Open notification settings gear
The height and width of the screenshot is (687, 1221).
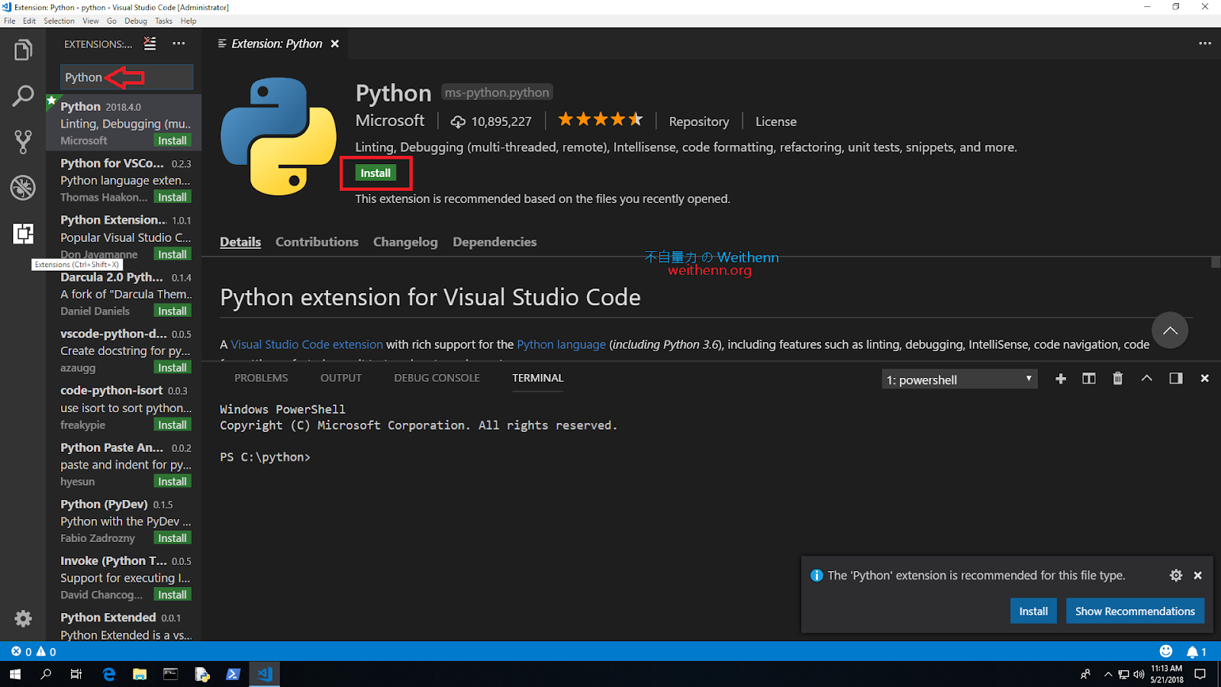(x=1176, y=576)
